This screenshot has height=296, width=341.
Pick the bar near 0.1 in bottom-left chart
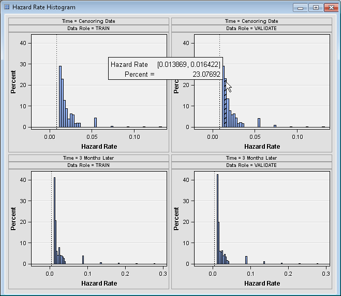83,260
